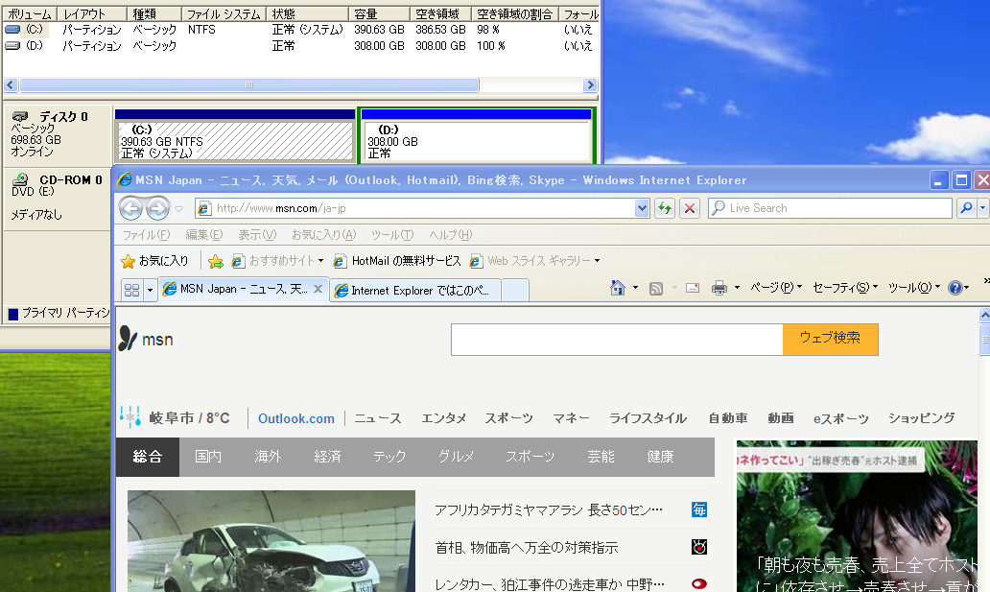
Task: Open the お気に入り(A) menu
Action: (x=323, y=235)
